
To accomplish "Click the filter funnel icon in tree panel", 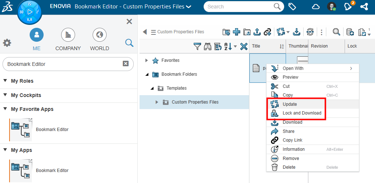I will pyautogui.click(x=197, y=46).
